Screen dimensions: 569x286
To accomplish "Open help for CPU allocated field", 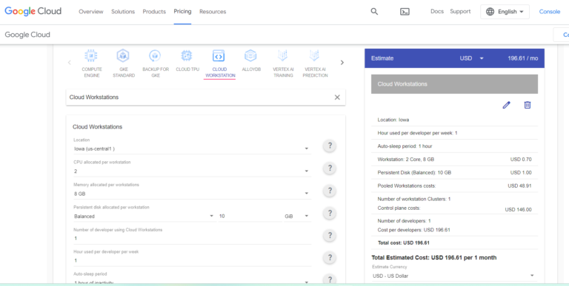I will 330,168.
